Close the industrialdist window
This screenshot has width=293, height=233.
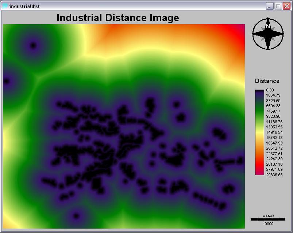point(286,6)
